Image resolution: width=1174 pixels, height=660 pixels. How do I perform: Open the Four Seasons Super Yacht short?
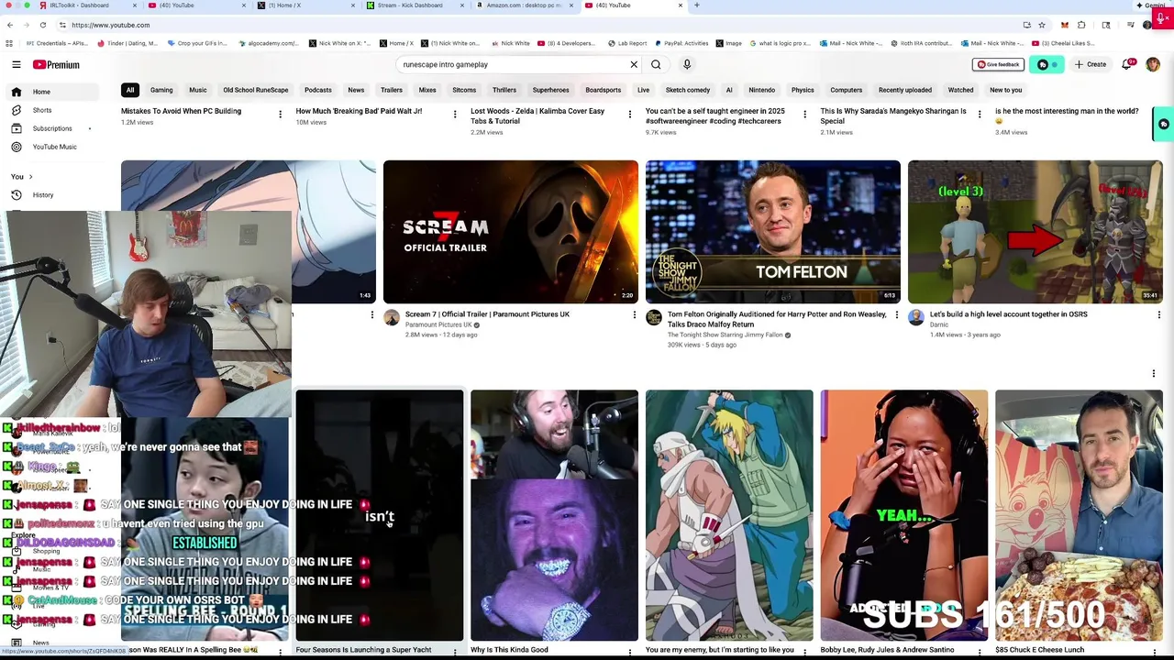click(x=380, y=515)
